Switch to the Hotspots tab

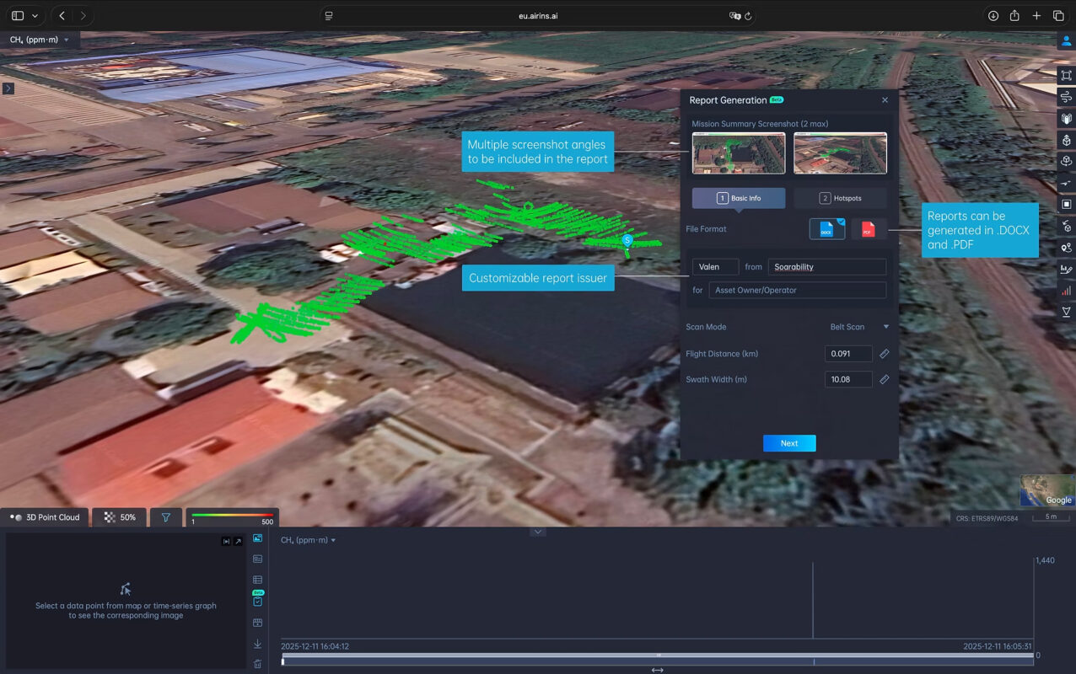pyautogui.click(x=840, y=198)
